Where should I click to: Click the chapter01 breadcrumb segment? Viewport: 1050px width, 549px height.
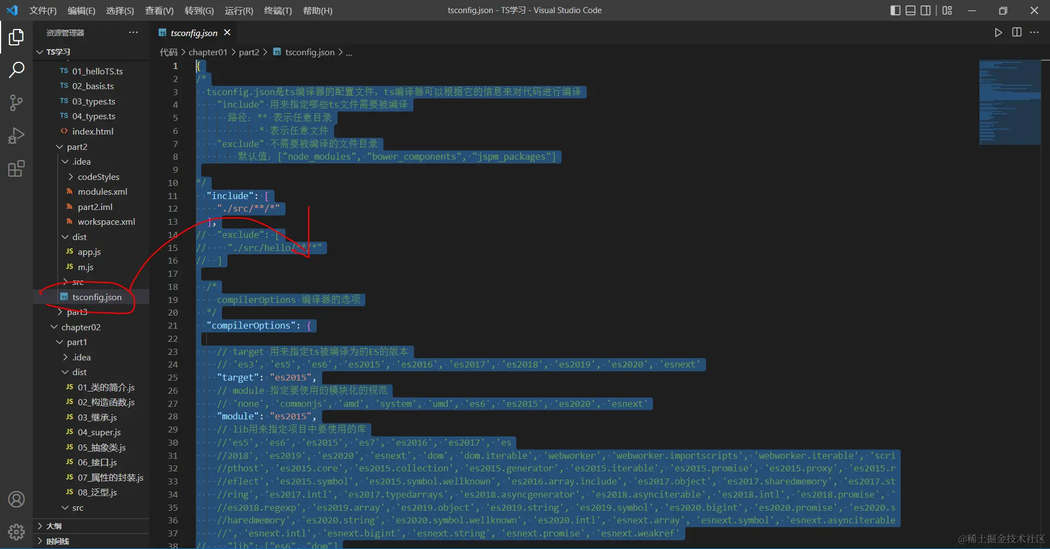(208, 52)
